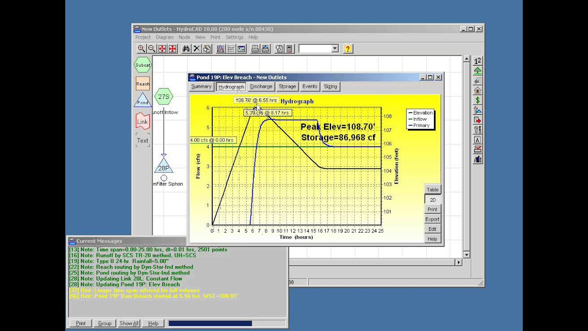Click the yellow question mark help icon
The image size is (588, 331).
[348, 49]
